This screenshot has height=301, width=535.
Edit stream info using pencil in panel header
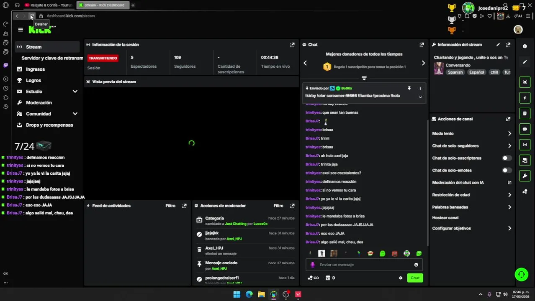click(x=498, y=45)
